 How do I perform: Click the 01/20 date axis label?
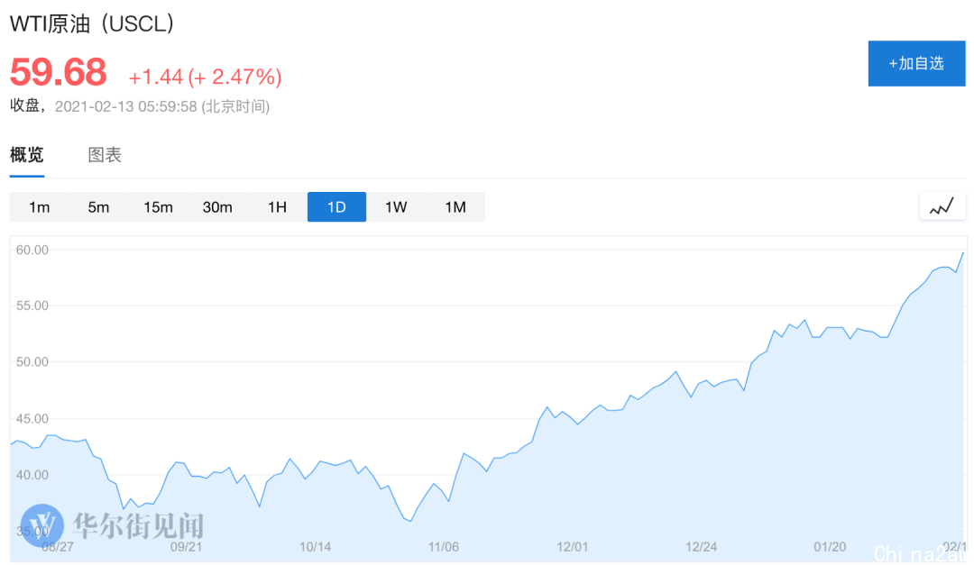tap(830, 547)
